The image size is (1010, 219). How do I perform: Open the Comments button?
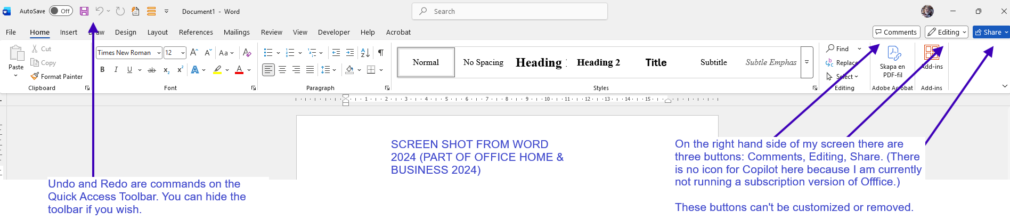coord(897,33)
